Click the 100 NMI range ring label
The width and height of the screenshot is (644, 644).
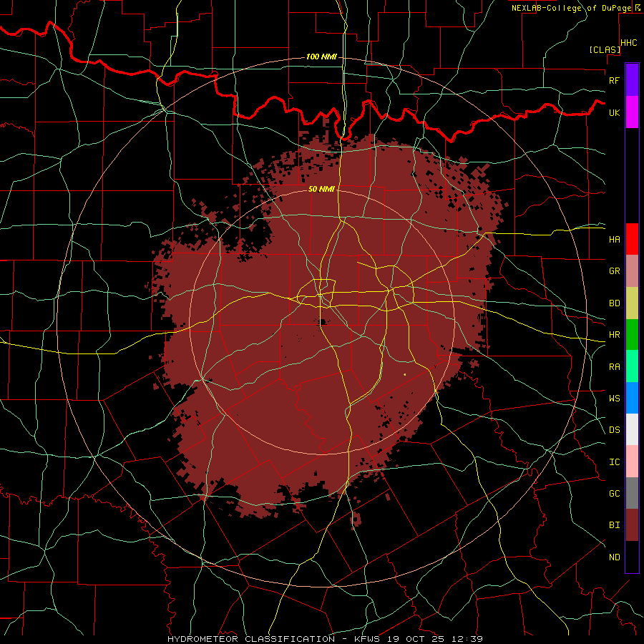[321, 57]
